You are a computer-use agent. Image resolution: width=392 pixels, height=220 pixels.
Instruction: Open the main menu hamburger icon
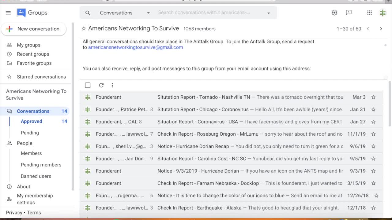[x=8, y=13]
